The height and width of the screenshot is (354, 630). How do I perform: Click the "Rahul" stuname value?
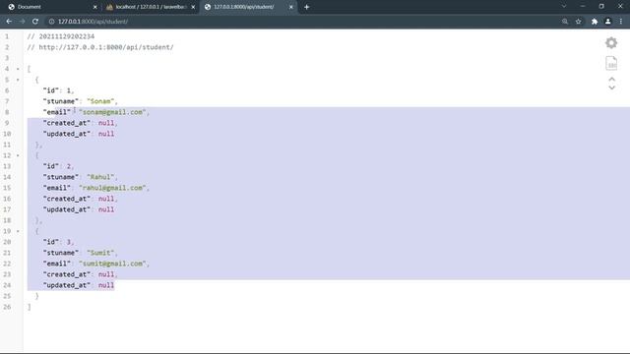pyautogui.click(x=100, y=177)
